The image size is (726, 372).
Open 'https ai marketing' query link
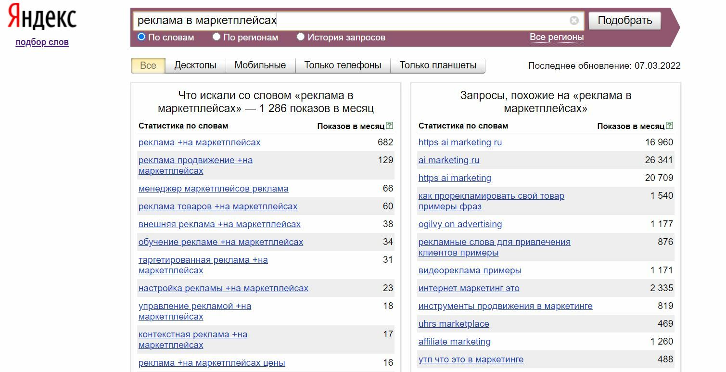point(455,178)
